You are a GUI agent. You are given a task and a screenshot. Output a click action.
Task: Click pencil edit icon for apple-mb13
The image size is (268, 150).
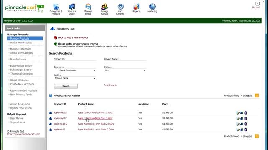pos(238,130)
